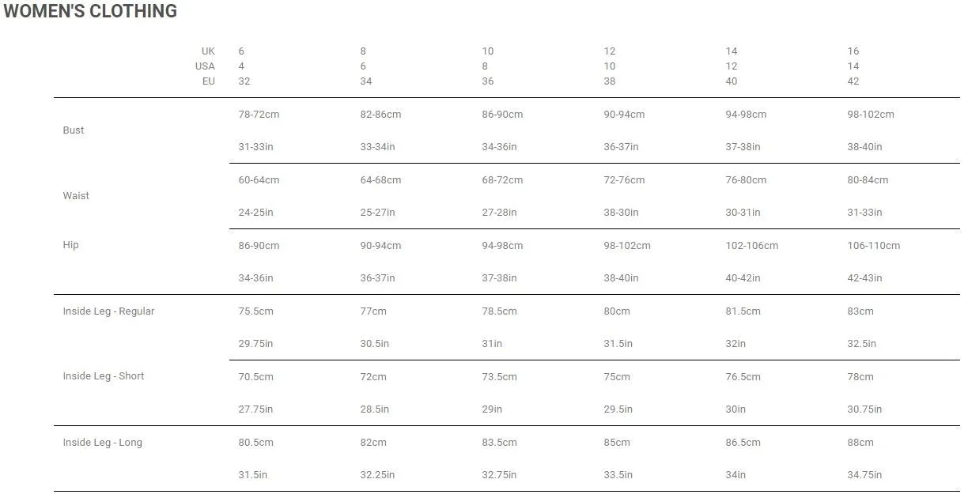The height and width of the screenshot is (498, 968).
Task: Select UK size 16 column header
Action: point(853,51)
